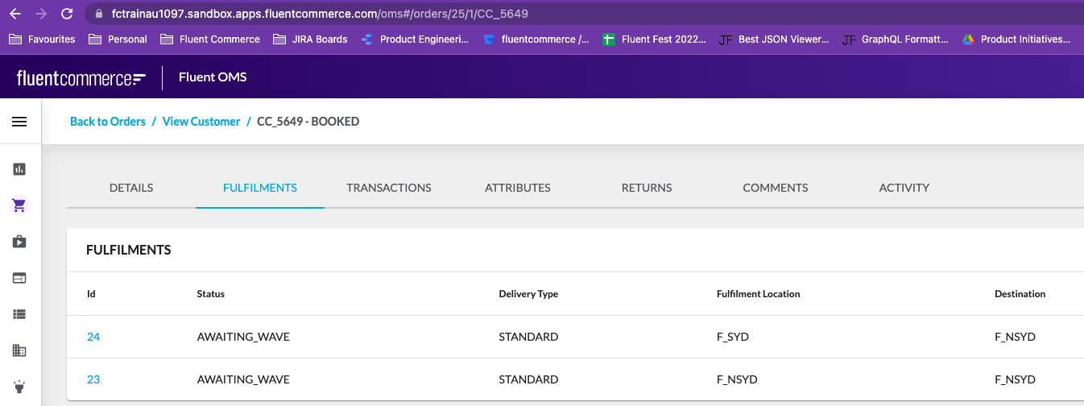Go back using the browser back arrow
This screenshot has width=1084, height=406.
14,14
